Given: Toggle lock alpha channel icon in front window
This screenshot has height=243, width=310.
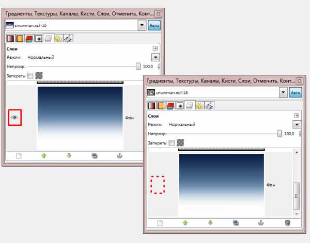Looking at the screenshot, I should point(180,142).
